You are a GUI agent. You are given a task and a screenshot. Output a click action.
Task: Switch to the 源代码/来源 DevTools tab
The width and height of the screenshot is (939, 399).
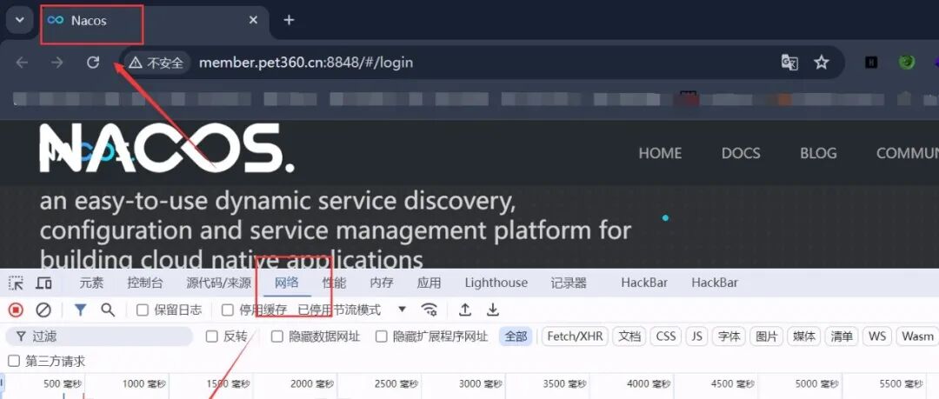tap(218, 283)
